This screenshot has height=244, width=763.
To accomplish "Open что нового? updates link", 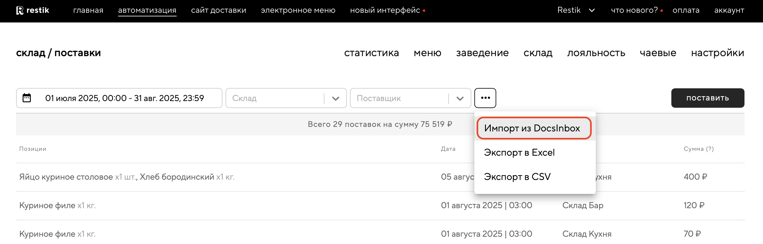I will [634, 10].
